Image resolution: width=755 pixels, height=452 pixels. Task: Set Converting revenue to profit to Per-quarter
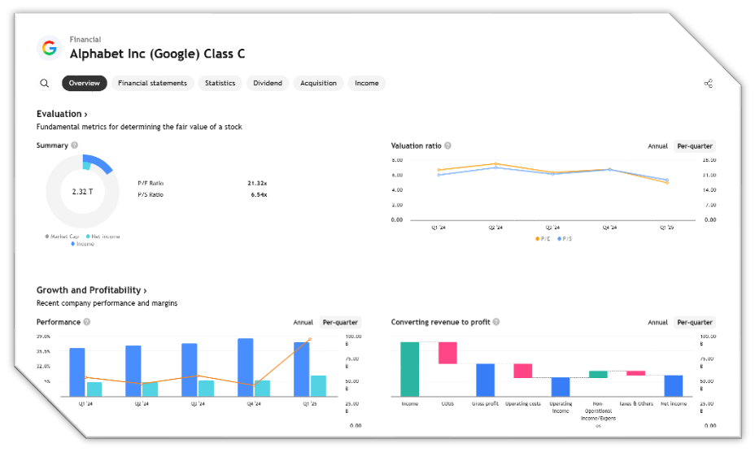point(694,322)
